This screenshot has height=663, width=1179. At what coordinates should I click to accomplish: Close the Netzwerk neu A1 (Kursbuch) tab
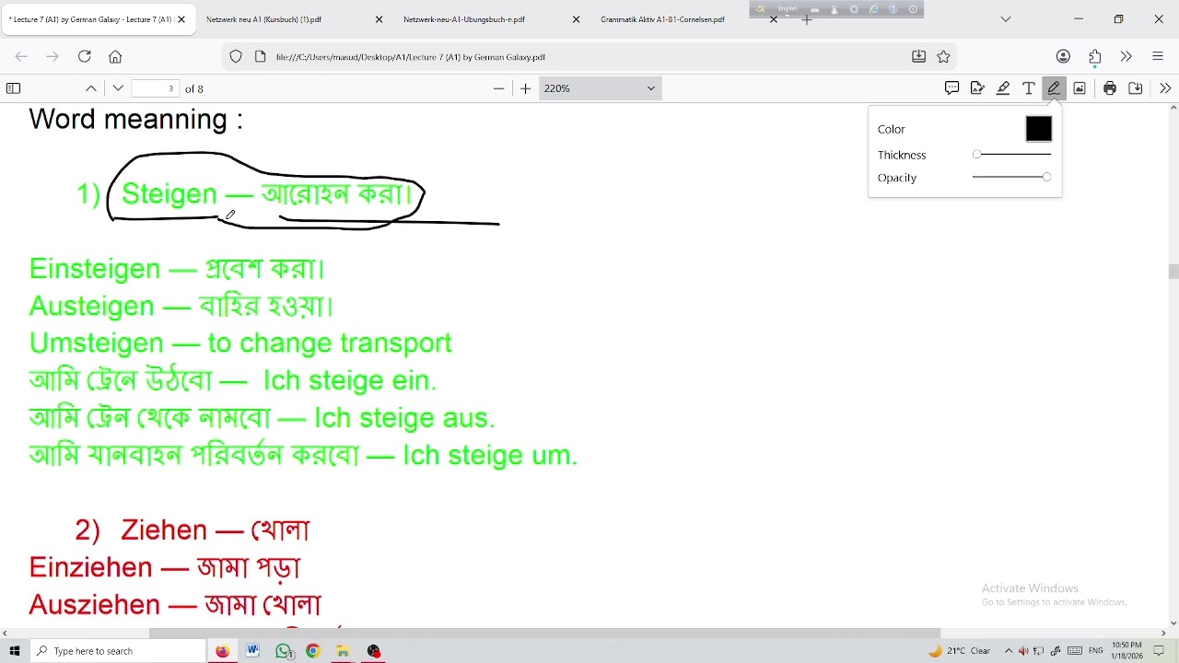click(379, 19)
